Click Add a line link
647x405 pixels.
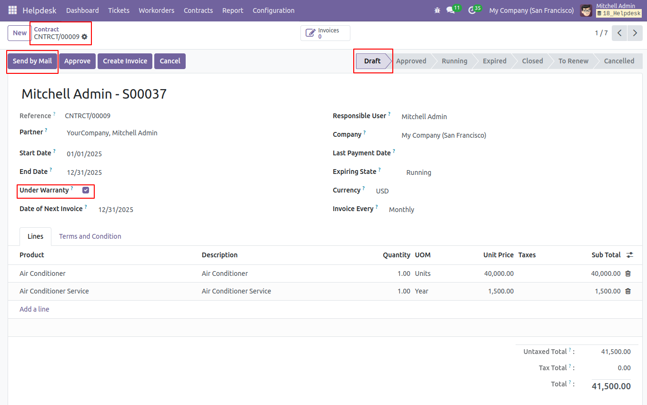point(34,309)
